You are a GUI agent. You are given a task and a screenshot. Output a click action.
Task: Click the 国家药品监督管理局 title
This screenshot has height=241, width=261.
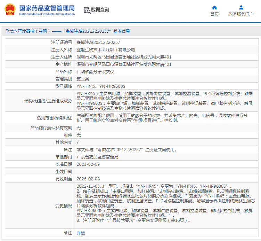(x=47, y=8)
